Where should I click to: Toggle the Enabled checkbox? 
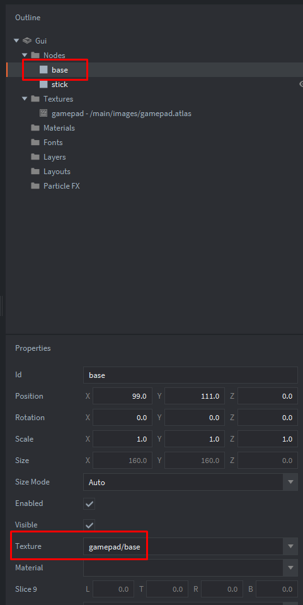tap(89, 503)
